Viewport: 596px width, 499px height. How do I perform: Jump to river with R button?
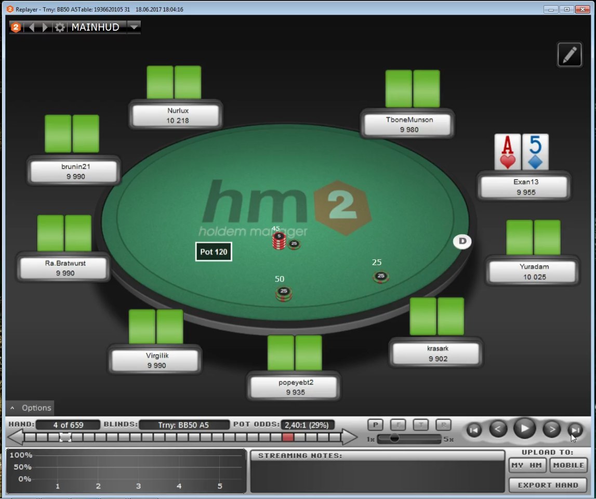[444, 425]
